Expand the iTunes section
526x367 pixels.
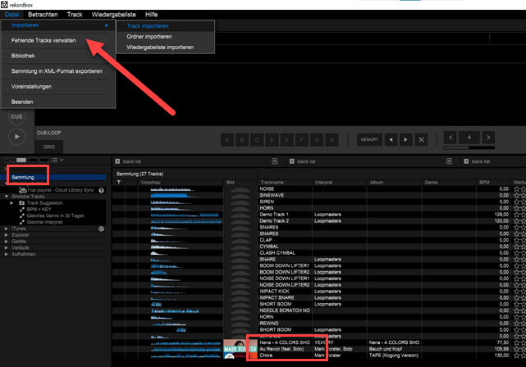point(7,229)
